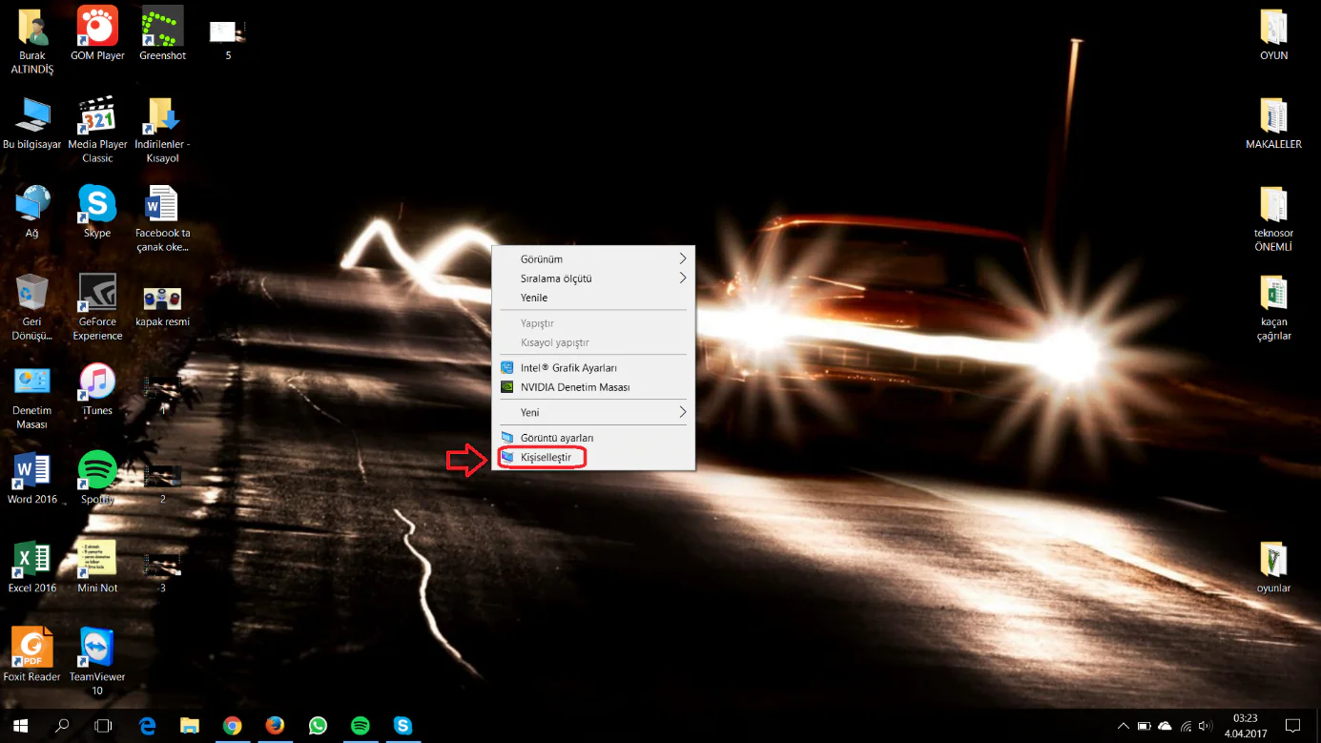This screenshot has height=743, width=1321.
Task: Open Firefox from the taskbar
Action: (x=275, y=726)
